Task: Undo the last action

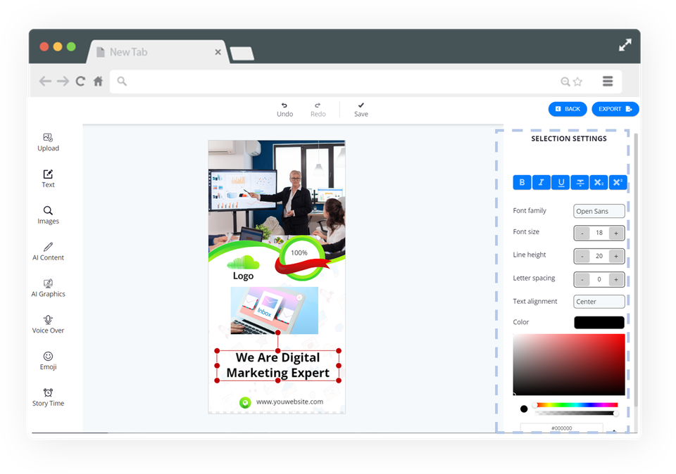Action: (x=284, y=110)
